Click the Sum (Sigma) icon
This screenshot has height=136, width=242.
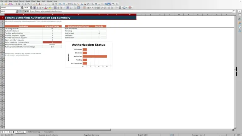coord(23,11)
